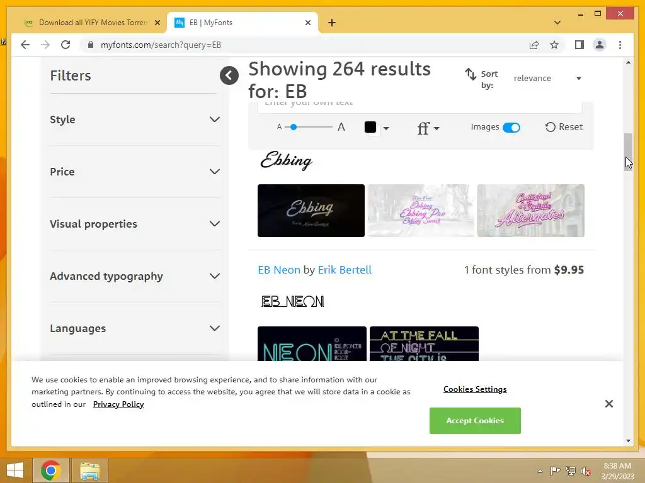Click the address bar URL
Image resolution: width=645 pixels, height=483 pixels.
[161, 45]
